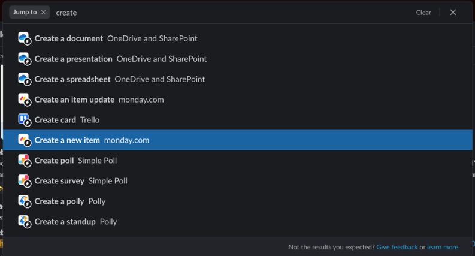Click the monday.com icon beside Create an item update
475x256 pixels.
pyautogui.click(x=24, y=100)
